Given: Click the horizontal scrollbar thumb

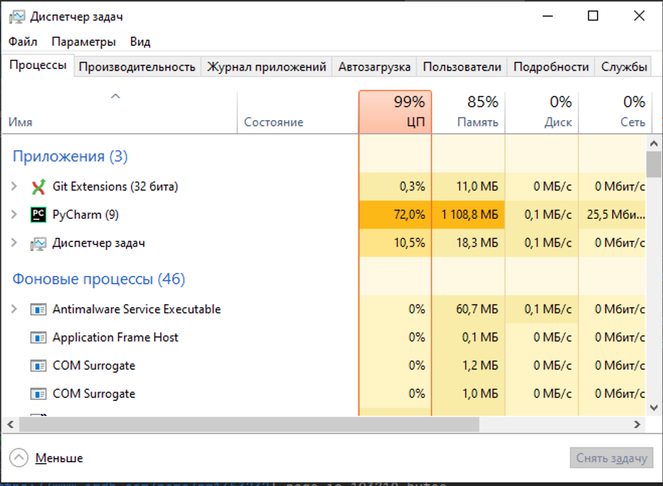Looking at the screenshot, I should 250,424.
